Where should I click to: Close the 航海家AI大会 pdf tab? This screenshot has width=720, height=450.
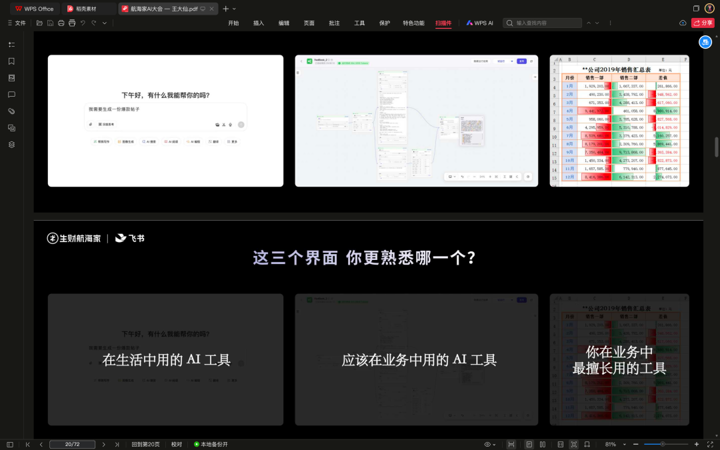point(212,9)
